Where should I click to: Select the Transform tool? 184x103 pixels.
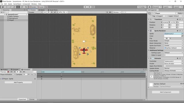(x=22, y=7)
